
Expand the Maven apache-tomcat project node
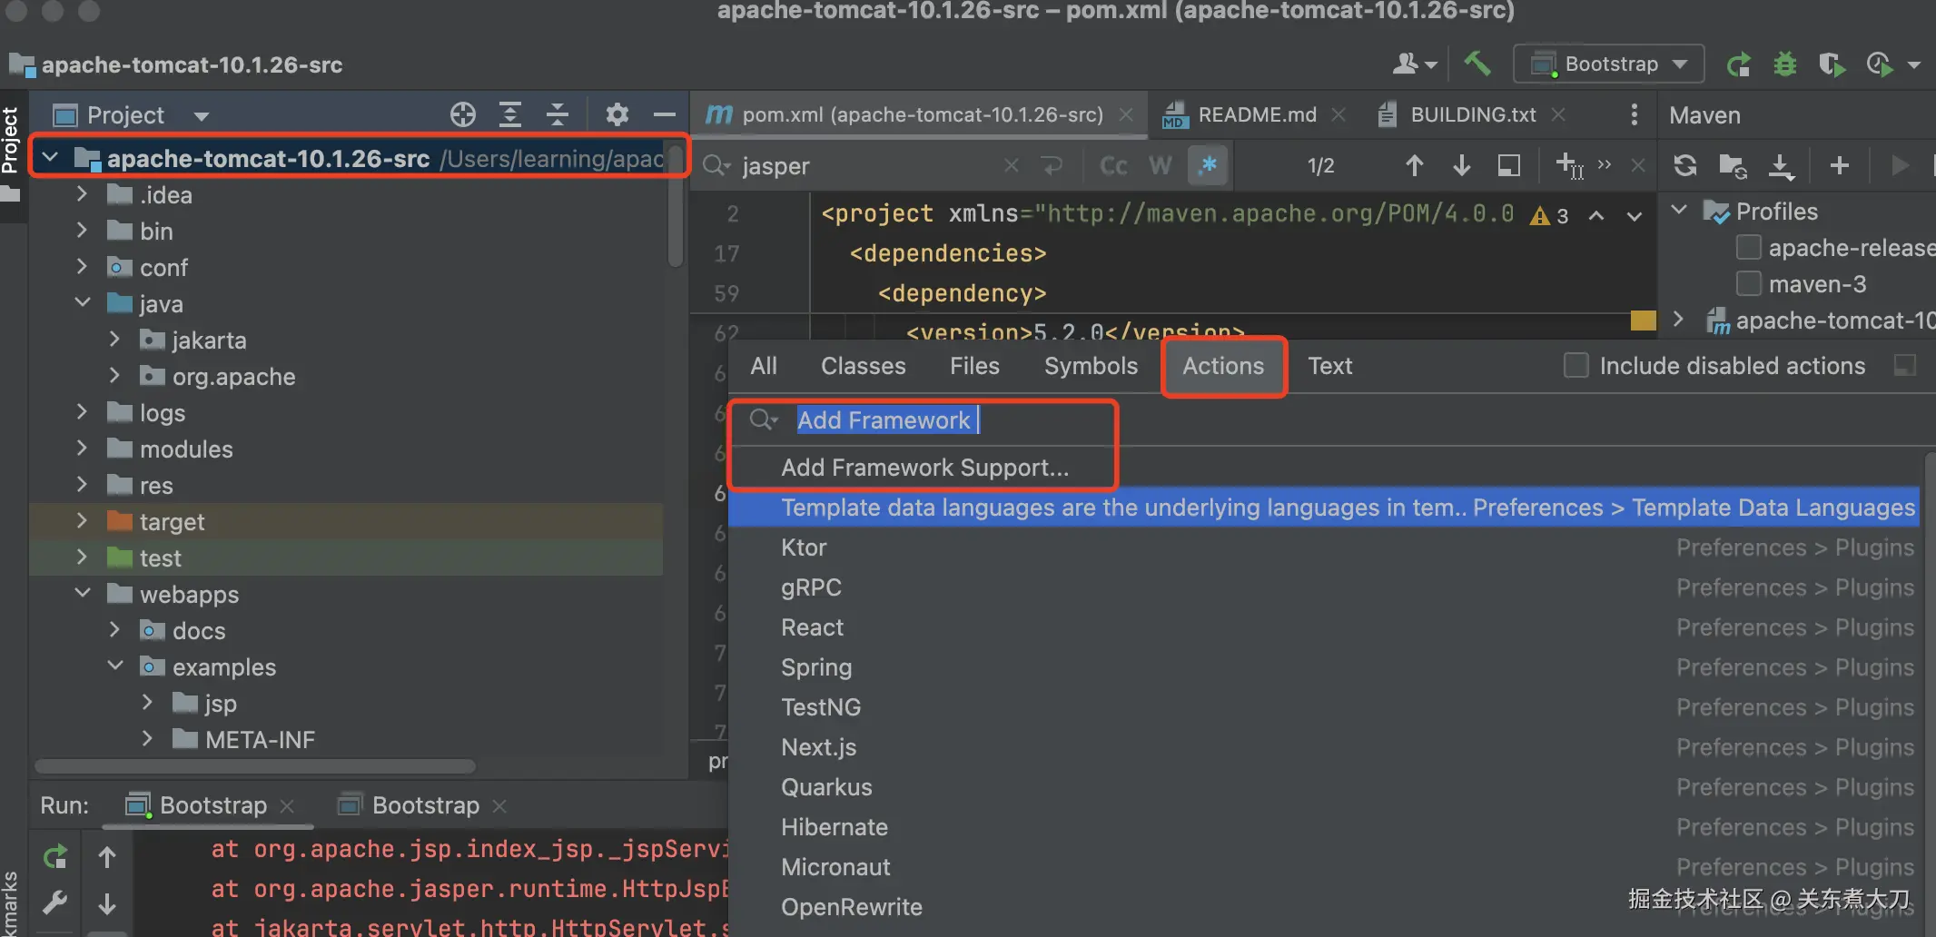coord(1680,320)
